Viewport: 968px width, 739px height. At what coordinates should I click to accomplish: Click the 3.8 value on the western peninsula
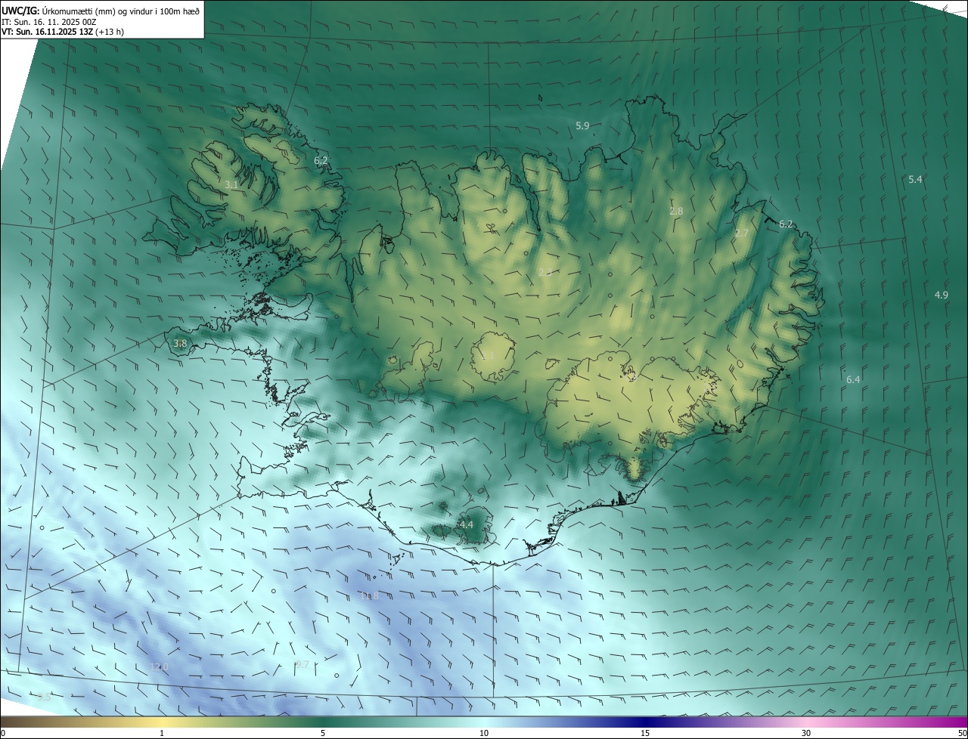pos(180,344)
